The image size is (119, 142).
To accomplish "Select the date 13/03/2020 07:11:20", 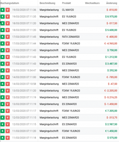I will 24,91.
